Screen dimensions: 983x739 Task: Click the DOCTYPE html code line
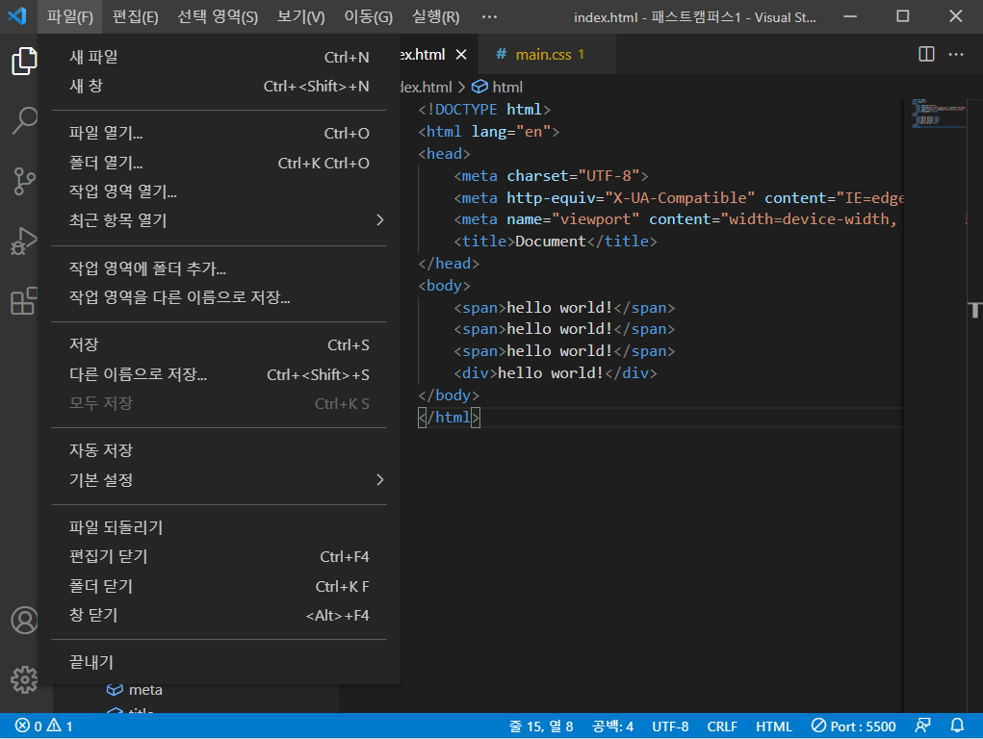coord(484,110)
